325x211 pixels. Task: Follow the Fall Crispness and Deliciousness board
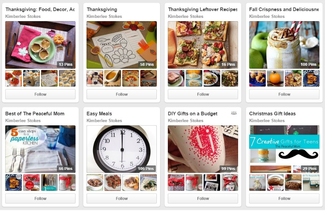[284, 94]
